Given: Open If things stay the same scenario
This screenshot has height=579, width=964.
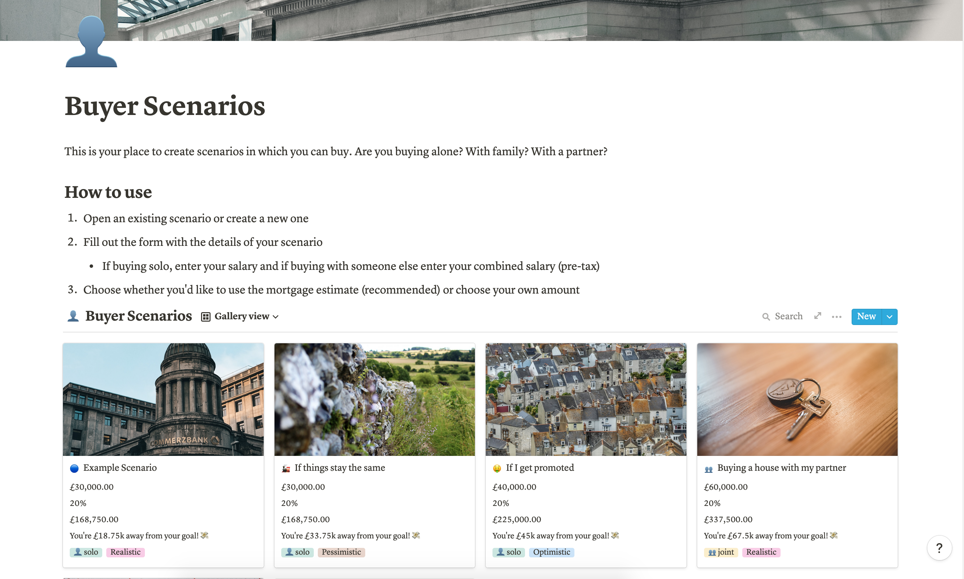Looking at the screenshot, I should pos(339,468).
